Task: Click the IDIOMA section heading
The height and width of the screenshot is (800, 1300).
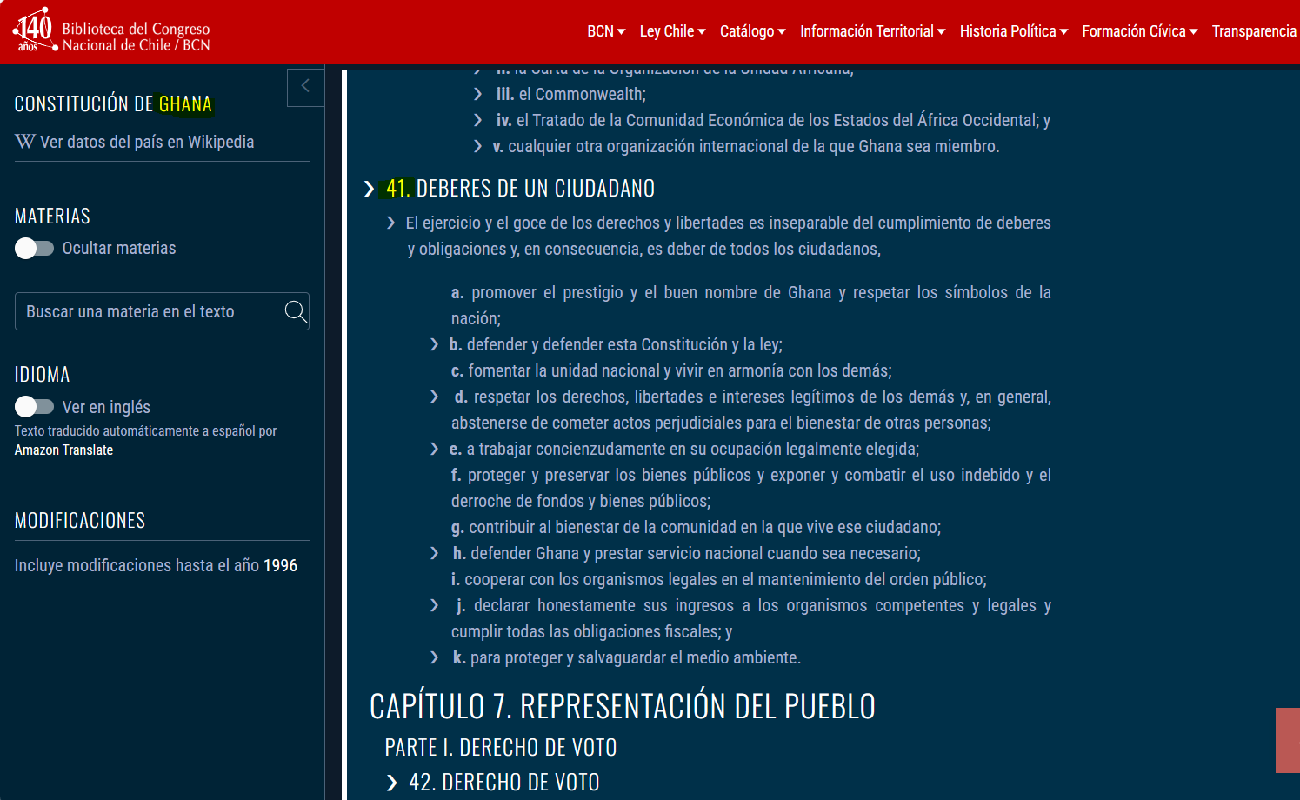Action: click(x=42, y=375)
